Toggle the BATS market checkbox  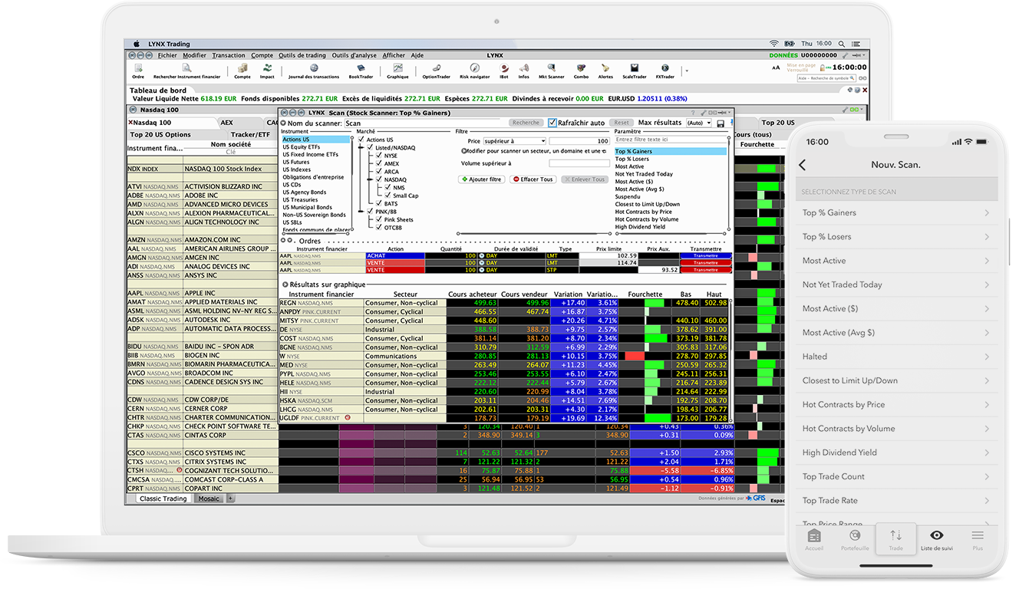378,203
